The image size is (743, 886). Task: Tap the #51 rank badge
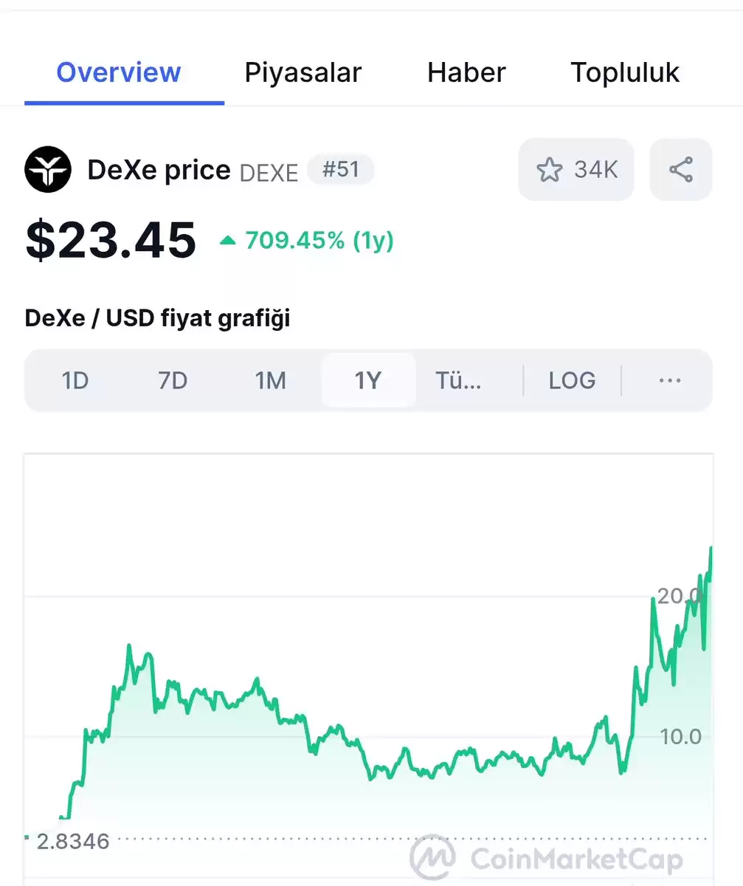[x=341, y=170]
